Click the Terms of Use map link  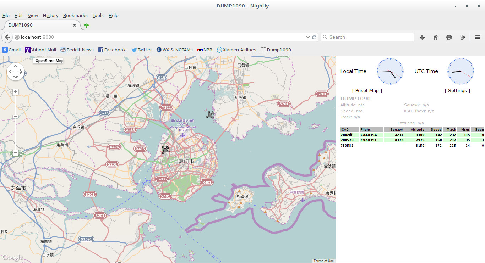pyautogui.click(x=323, y=261)
